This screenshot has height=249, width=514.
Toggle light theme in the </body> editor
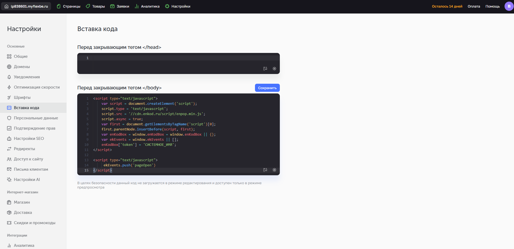click(x=274, y=170)
